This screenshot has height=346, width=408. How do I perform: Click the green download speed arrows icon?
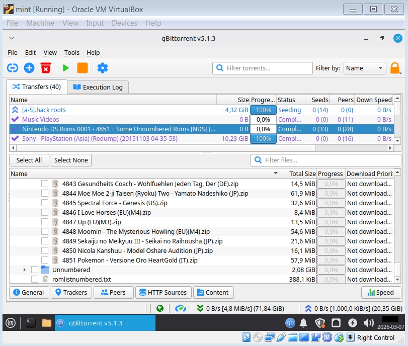[200, 309]
